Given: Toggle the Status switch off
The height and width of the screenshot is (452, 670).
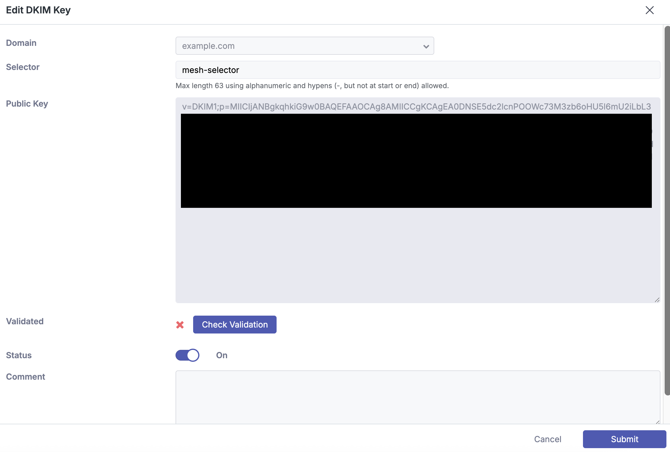Looking at the screenshot, I should click(187, 355).
